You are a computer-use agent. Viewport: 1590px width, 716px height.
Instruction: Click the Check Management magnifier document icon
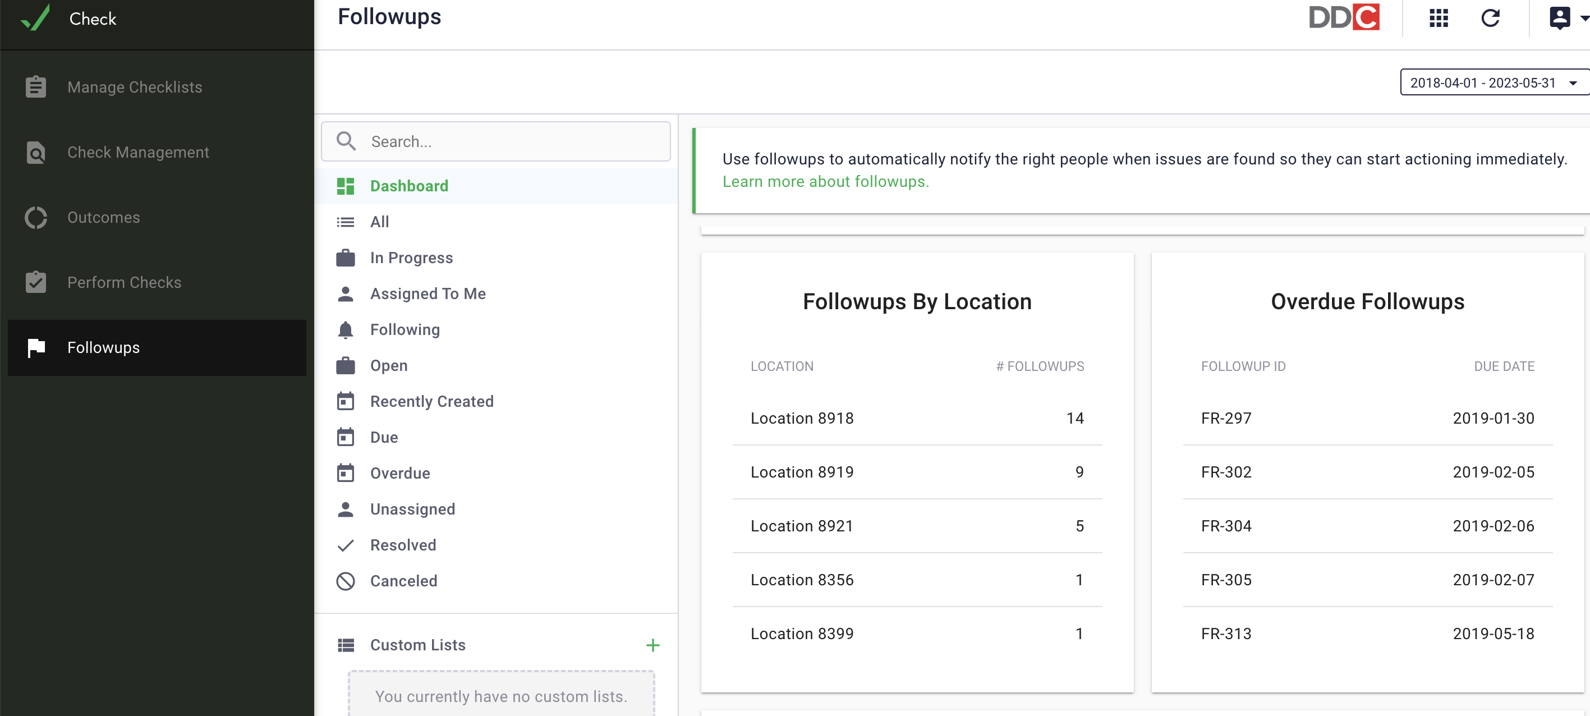coord(36,152)
